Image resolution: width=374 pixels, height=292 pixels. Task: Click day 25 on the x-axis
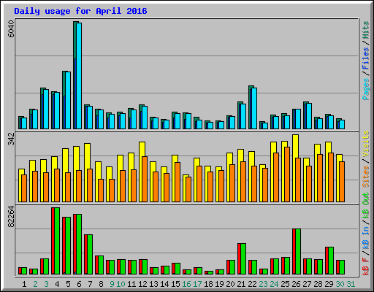pos(285,284)
